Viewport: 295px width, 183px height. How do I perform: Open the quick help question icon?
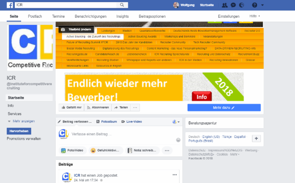point(255,5)
